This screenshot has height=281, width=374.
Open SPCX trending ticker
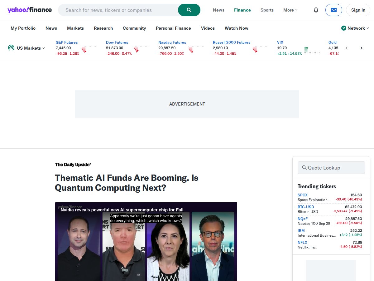[x=303, y=195]
